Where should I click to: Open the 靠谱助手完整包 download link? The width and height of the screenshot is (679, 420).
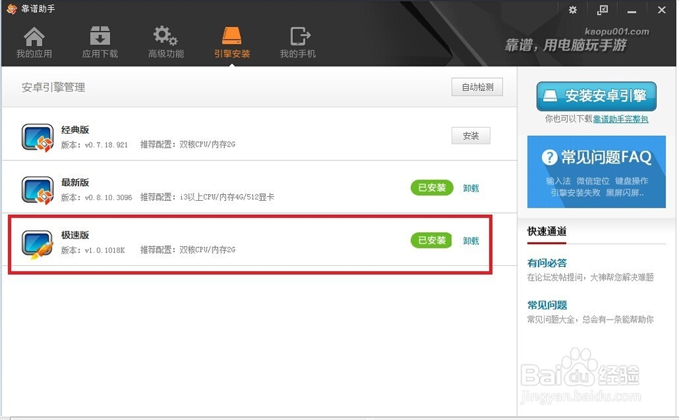[621, 119]
